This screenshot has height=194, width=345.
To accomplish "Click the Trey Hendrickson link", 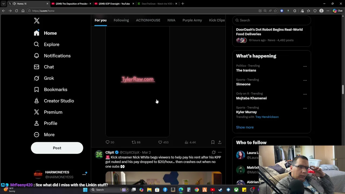I will pos(267,117).
